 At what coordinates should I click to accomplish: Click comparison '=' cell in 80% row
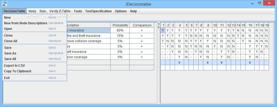[x=142, y=30]
